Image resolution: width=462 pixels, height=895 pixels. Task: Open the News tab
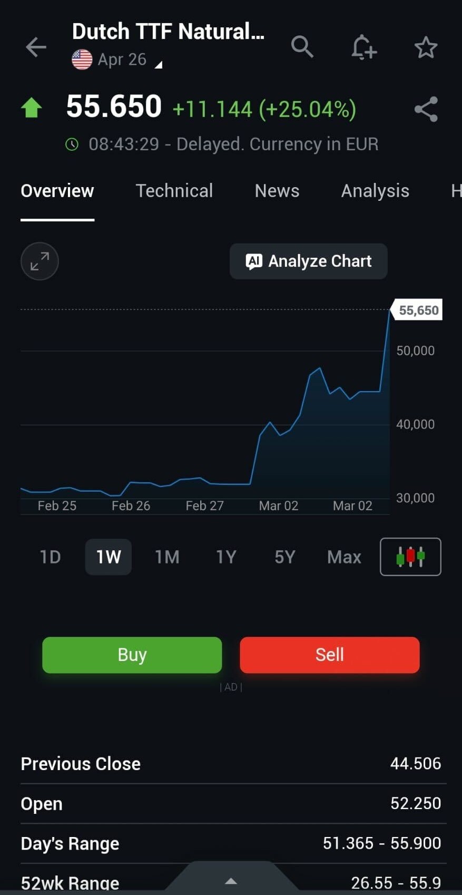click(x=277, y=191)
